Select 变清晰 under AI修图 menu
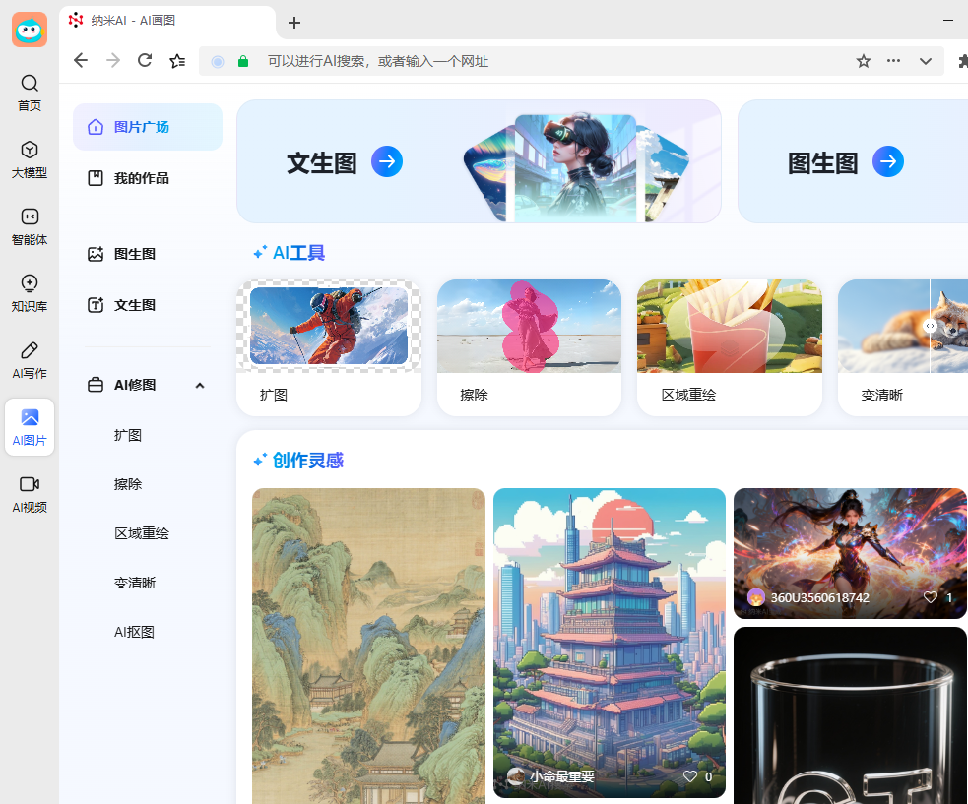This screenshot has height=804, width=968. pyautogui.click(x=135, y=584)
